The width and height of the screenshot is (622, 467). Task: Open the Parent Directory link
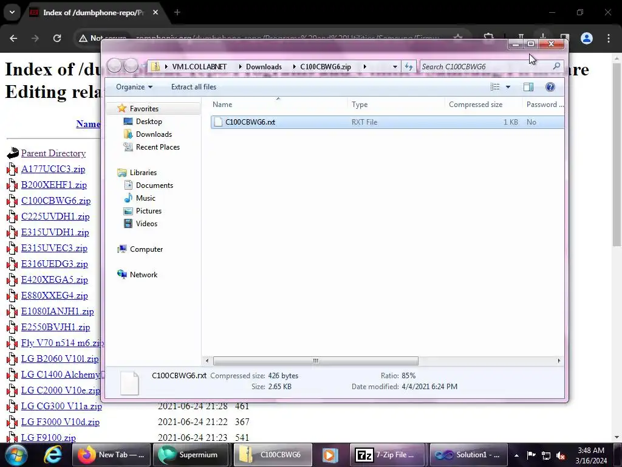click(x=53, y=153)
